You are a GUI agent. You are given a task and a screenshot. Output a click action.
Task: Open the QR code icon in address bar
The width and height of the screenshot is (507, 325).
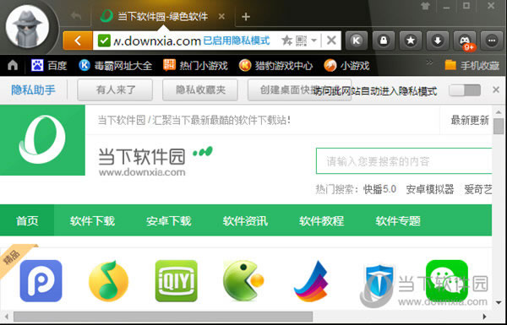[301, 41]
